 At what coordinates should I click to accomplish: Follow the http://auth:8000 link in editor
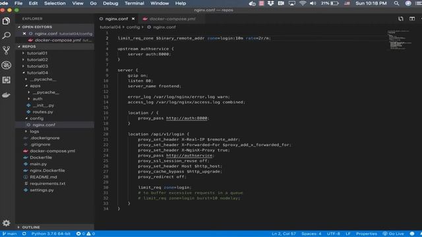coord(187,118)
